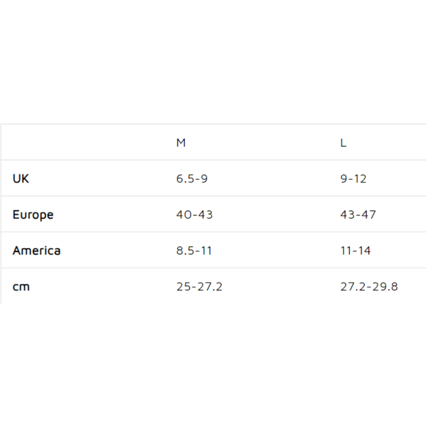Select the Europe row label
Image resolution: width=426 pixels, height=426 pixels.
coord(33,215)
